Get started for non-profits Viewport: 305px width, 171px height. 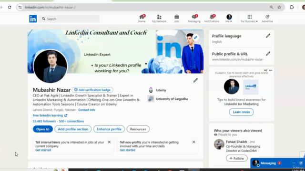(128, 150)
